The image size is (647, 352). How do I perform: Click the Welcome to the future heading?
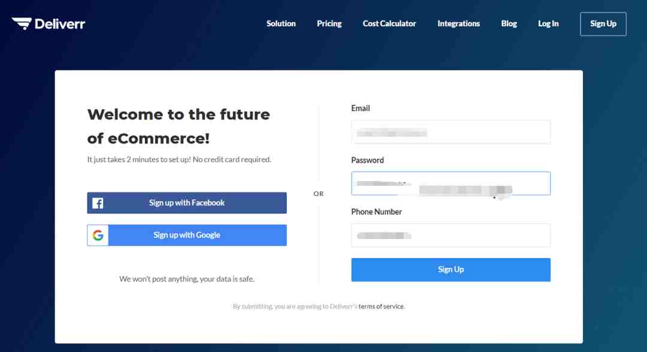(179, 126)
